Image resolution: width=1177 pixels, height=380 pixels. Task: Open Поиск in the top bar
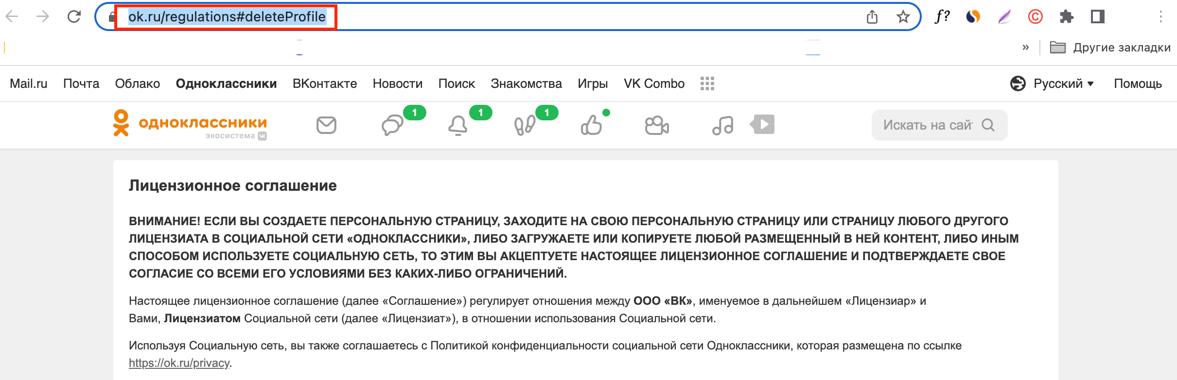click(x=457, y=83)
